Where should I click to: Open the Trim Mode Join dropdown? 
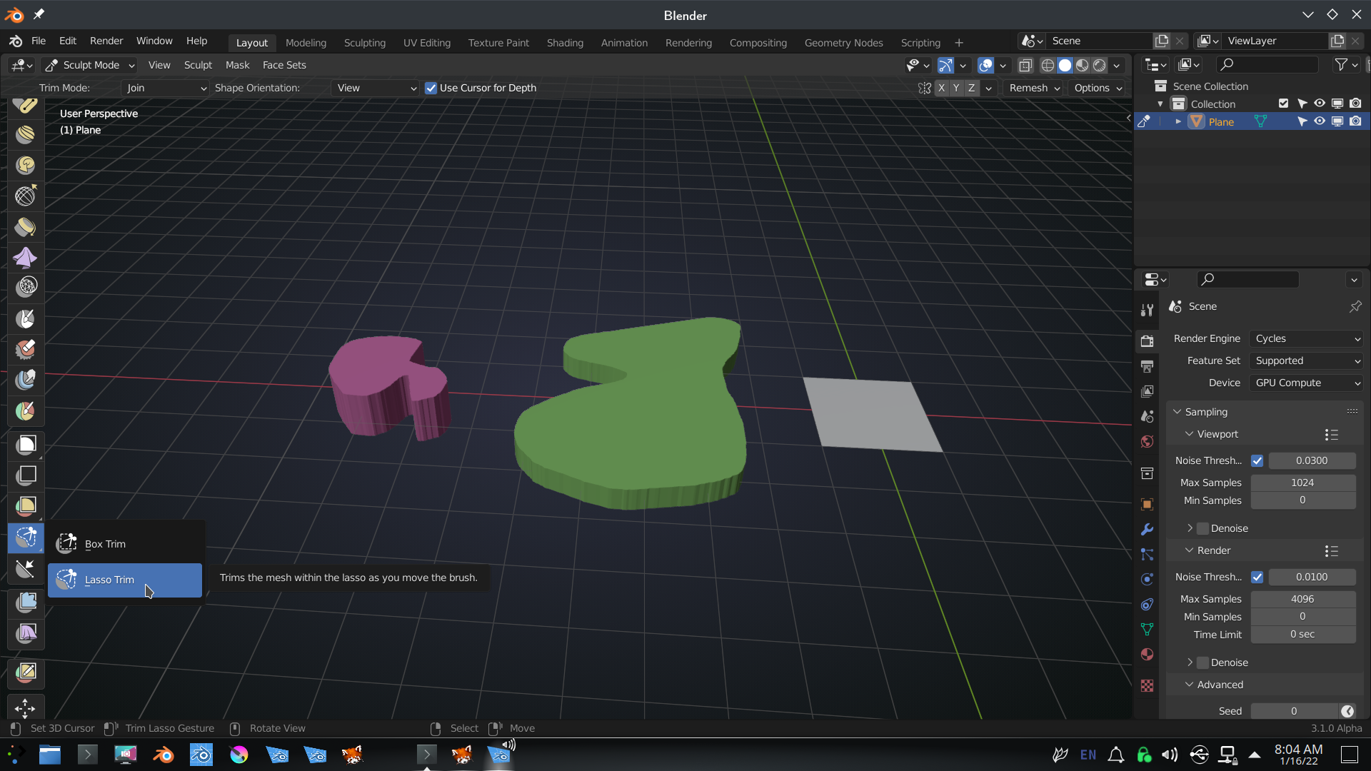click(165, 88)
